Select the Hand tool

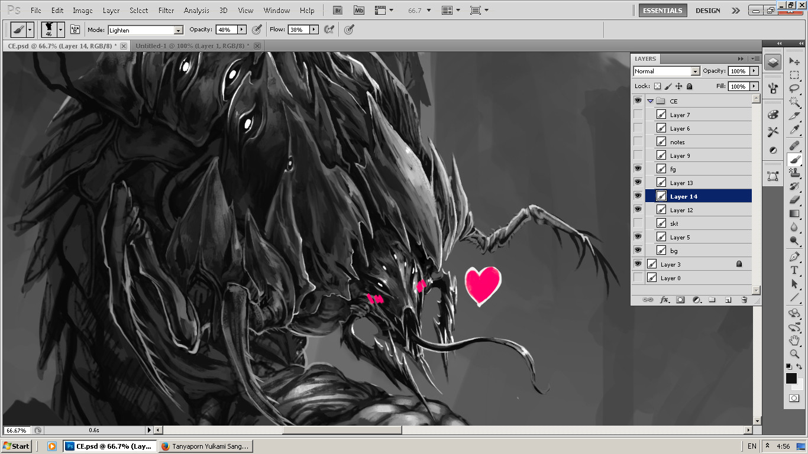pos(794,340)
